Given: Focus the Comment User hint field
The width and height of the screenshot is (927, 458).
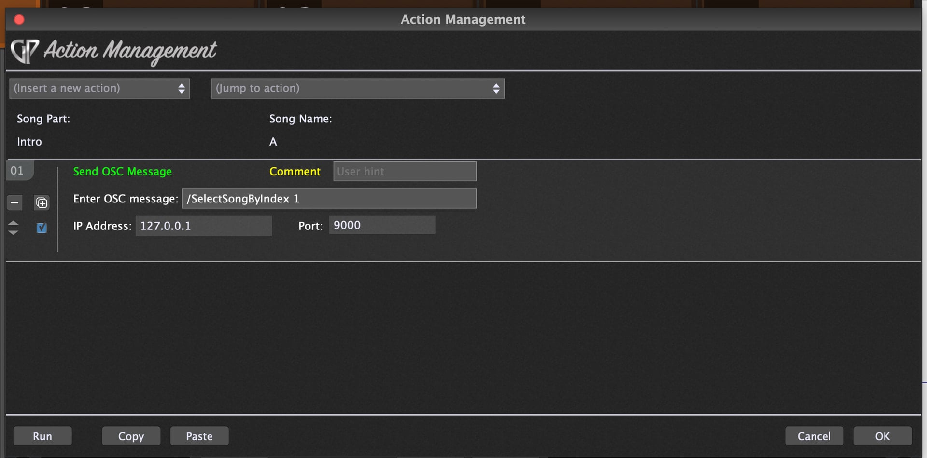Looking at the screenshot, I should (405, 172).
